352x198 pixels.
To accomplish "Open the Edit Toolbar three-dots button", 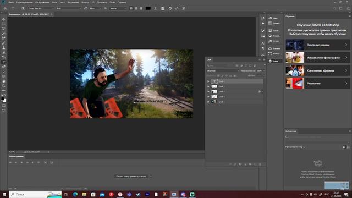I will point(4,90).
